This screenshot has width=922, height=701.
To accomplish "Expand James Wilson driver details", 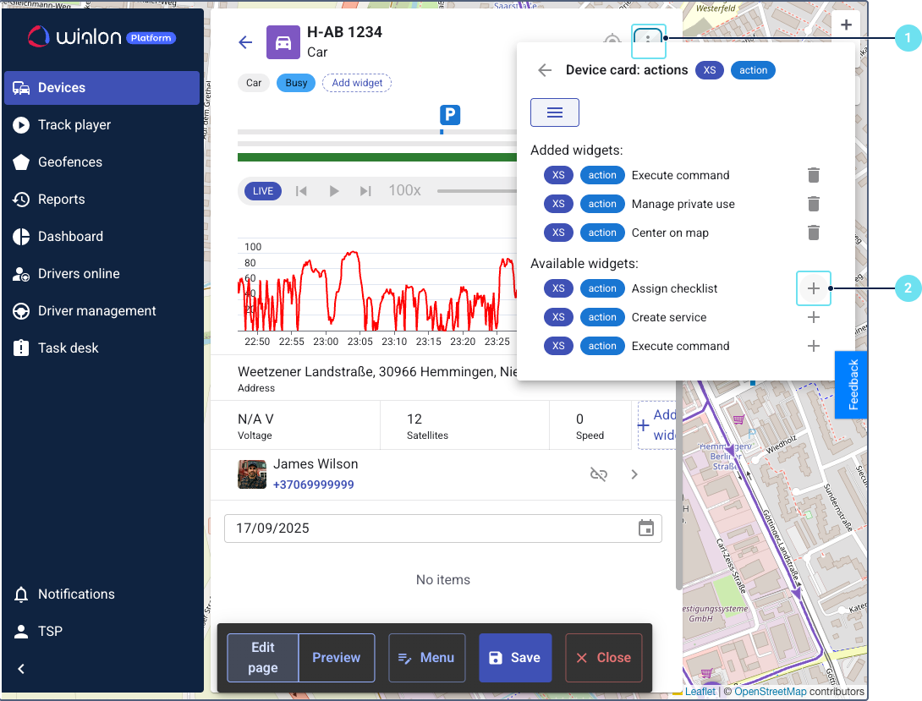I will (634, 474).
